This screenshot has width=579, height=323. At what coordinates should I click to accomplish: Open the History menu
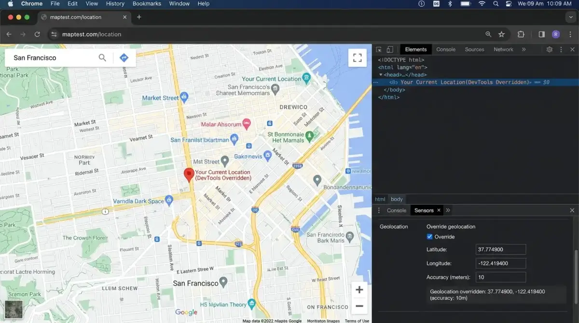(x=115, y=3)
